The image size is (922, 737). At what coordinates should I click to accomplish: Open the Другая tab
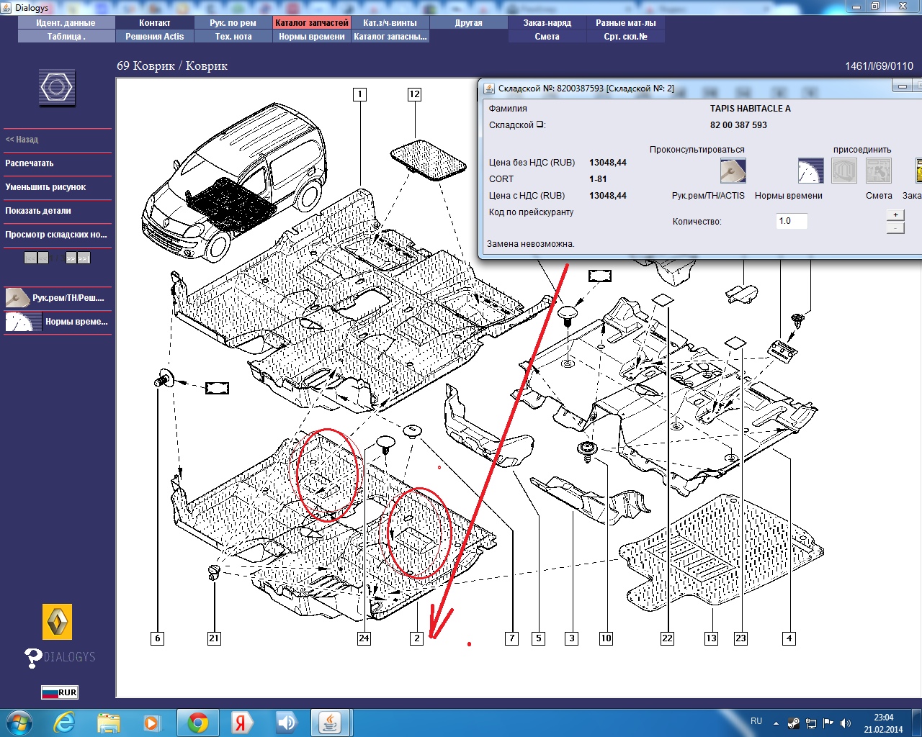coord(469,23)
